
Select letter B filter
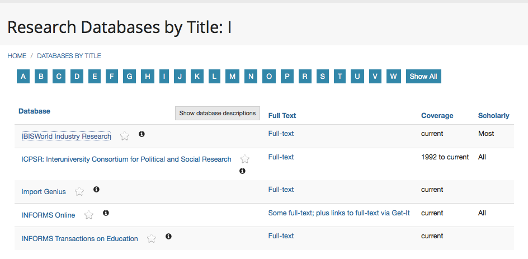tap(41, 77)
